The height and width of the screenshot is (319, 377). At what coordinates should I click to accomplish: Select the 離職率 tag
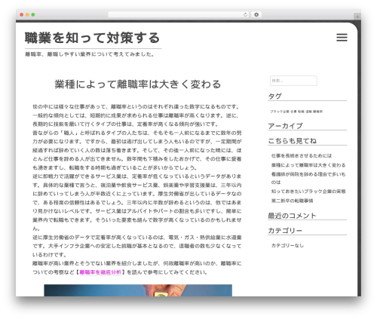coord(318,112)
